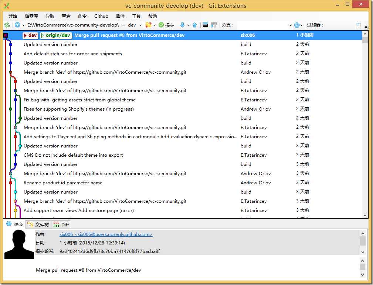Click the Git Extensions app icon in the title bar
The height and width of the screenshot is (285, 373).
pos(7,6)
